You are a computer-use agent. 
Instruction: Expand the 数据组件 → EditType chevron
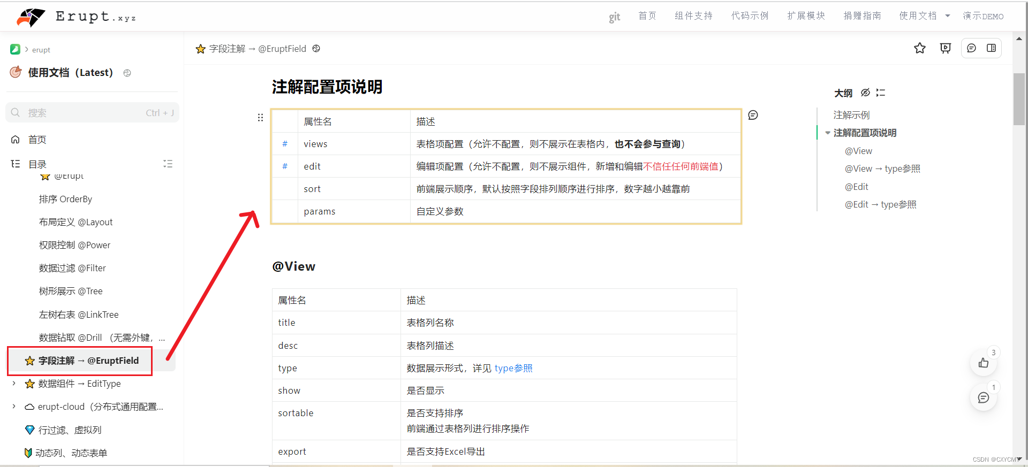(x=14, y=384)
